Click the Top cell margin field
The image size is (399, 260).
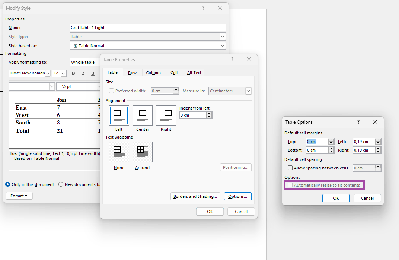[x=317, y=142]
